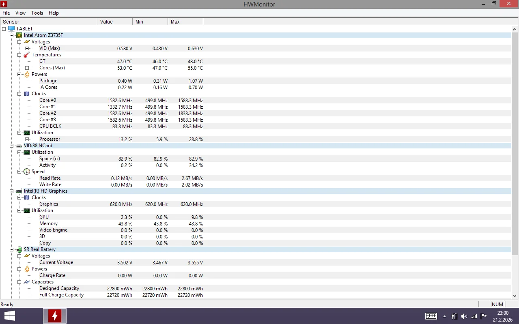Collapse the TABLET root node

pos(4,29)
